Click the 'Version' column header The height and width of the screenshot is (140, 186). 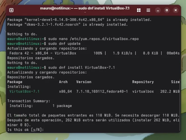(84, 82)
